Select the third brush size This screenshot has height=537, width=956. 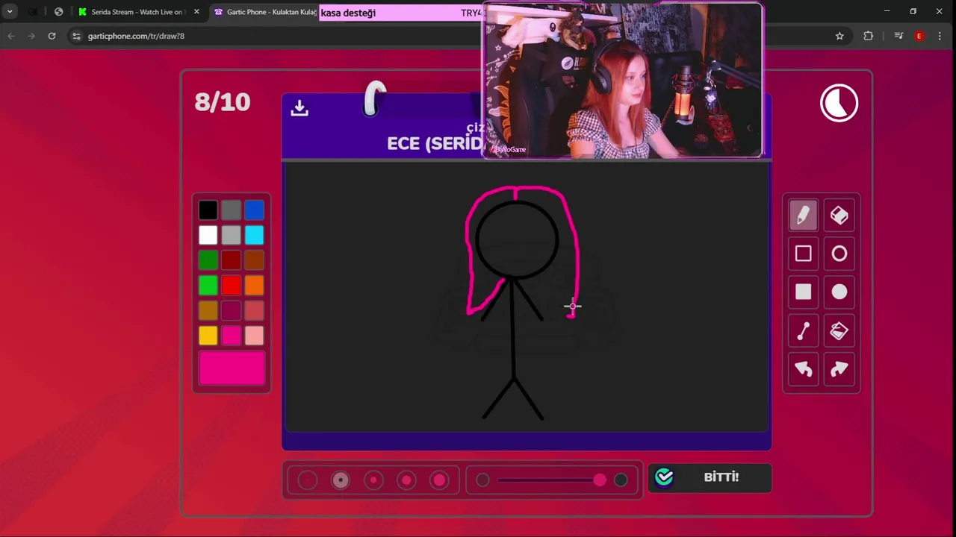point(373,480)
